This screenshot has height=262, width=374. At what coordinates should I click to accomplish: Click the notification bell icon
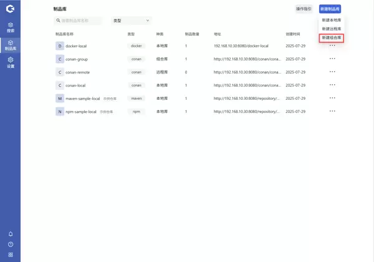click(x=10, y=234)
